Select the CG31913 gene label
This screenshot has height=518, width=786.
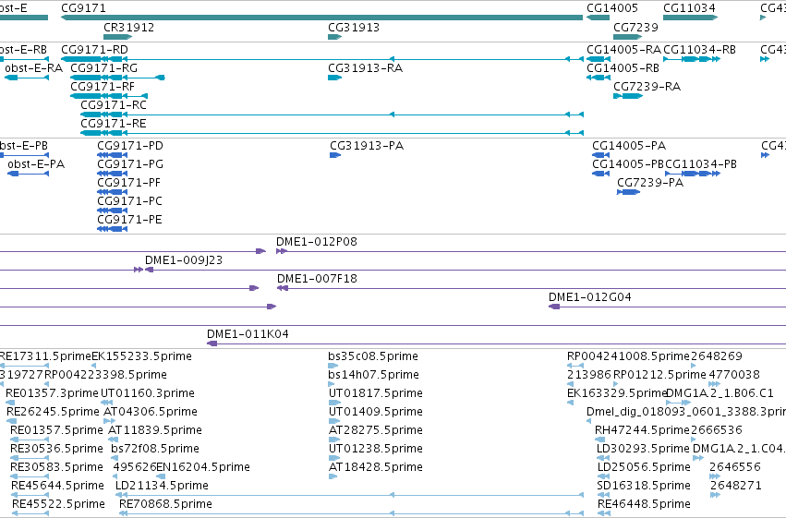(x=354, y=28)
